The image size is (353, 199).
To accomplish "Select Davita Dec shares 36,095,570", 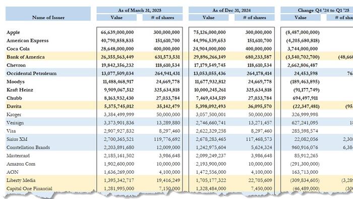I will click(x=260, y=107).
